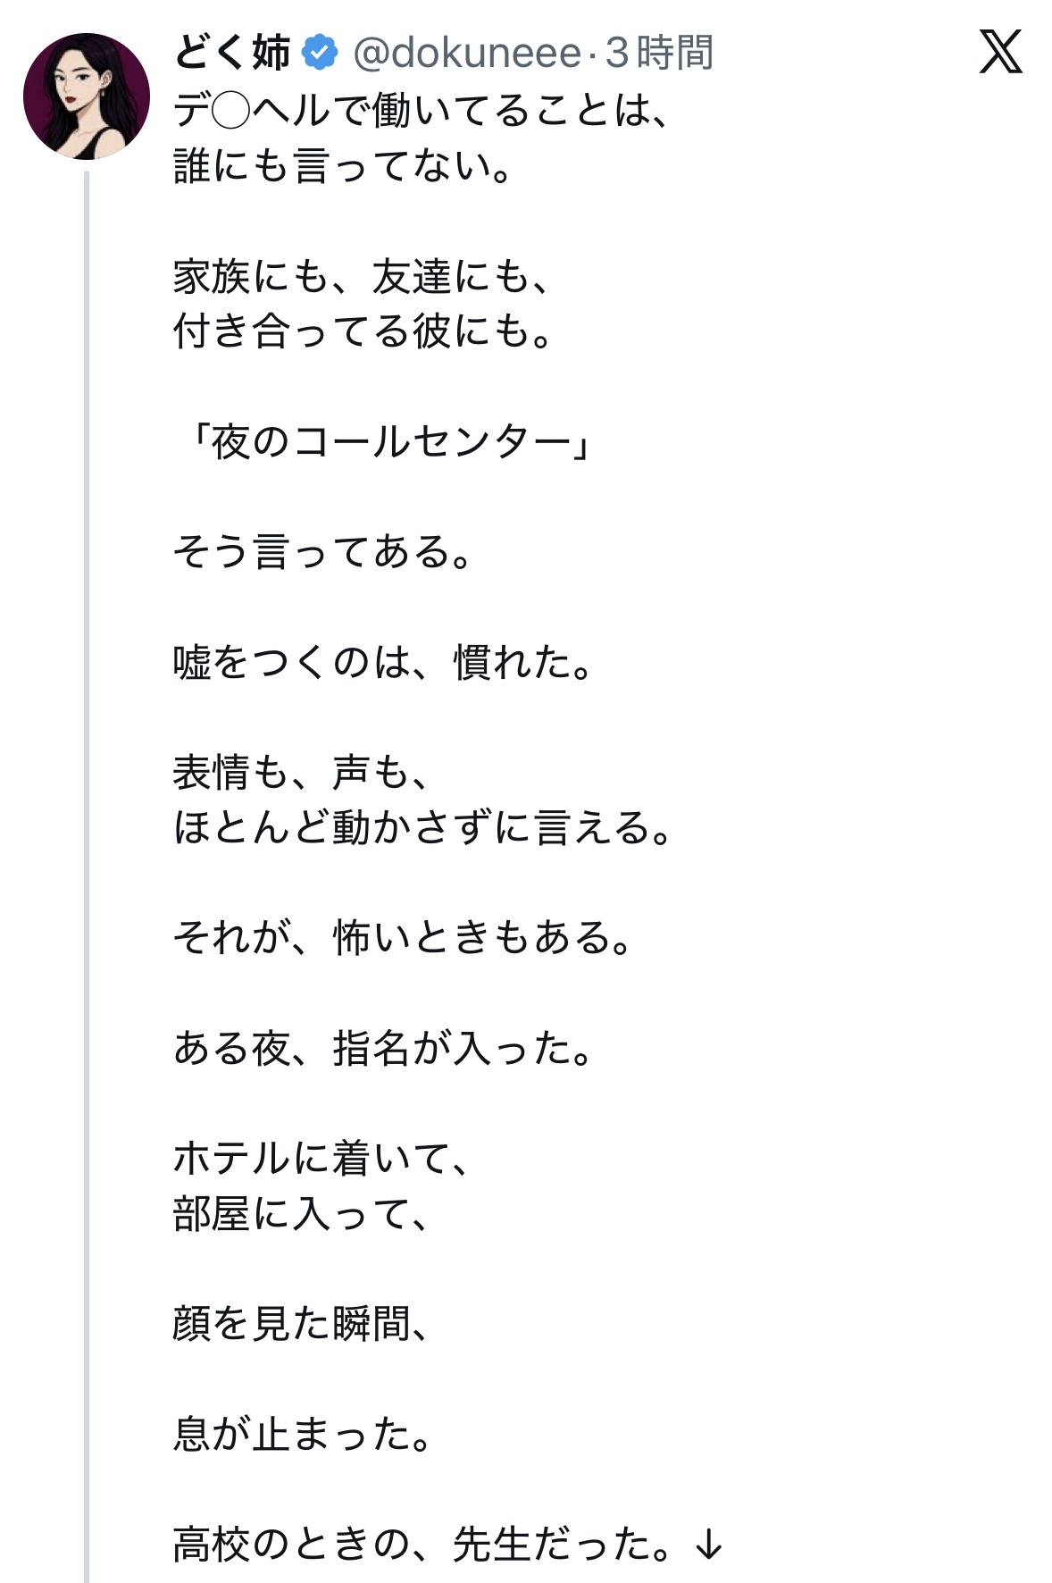
Task: Open the @dokuneee handle link
Action: pyautogui.click(x=467, y=53)
